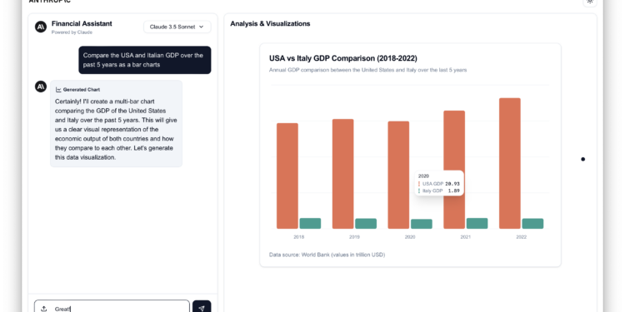Click the 2021 USA GDP orange bar
625x312 pixels.
tap(454, 170)
